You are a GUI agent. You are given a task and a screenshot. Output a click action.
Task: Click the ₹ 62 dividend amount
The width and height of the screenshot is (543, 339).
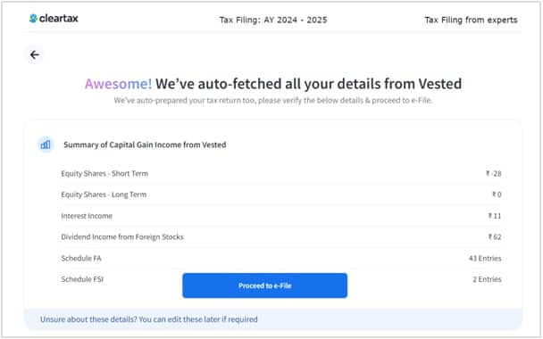pyautogui.click(x=495, y=236)
